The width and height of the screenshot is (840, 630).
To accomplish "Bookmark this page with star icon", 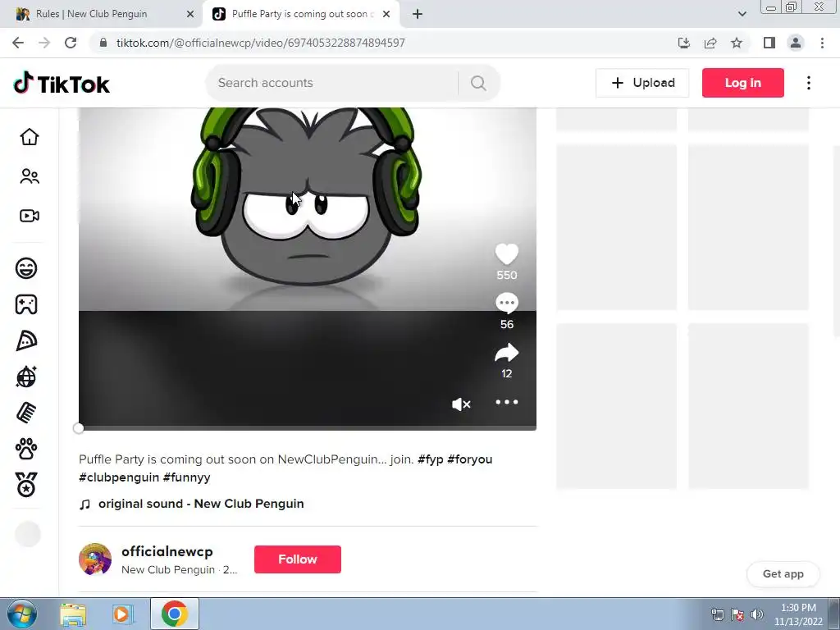I will 737,43.
